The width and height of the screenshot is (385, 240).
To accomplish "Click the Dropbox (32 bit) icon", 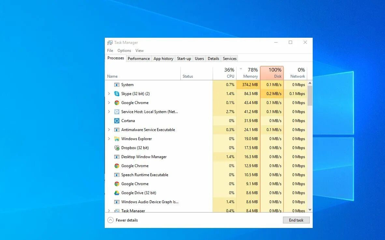I will 117,148.
